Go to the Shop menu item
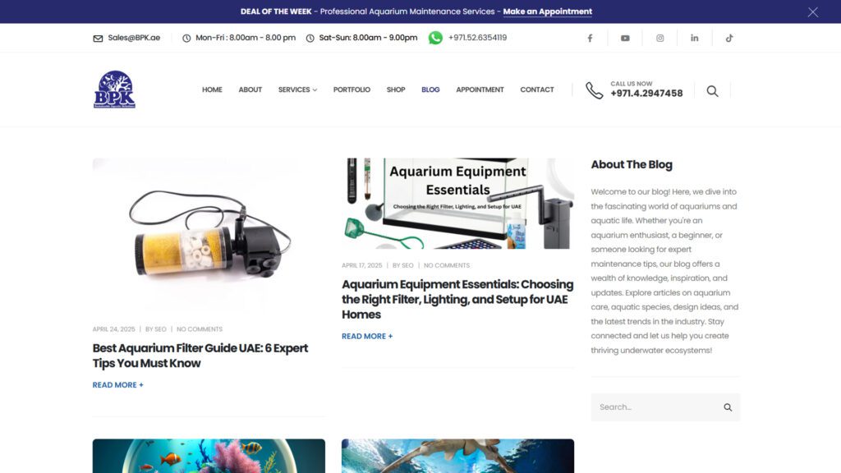Viewport: 841px width, 473px height. click(396, 90)
